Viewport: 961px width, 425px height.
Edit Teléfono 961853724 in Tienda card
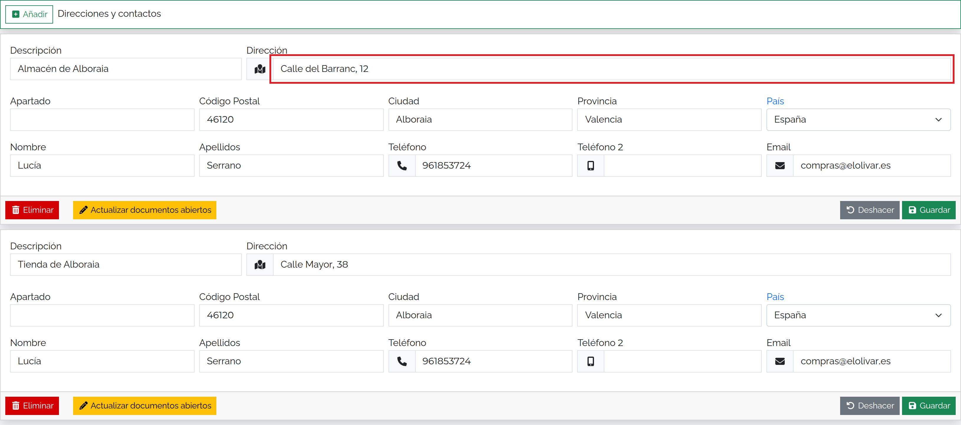click(493, 361)
